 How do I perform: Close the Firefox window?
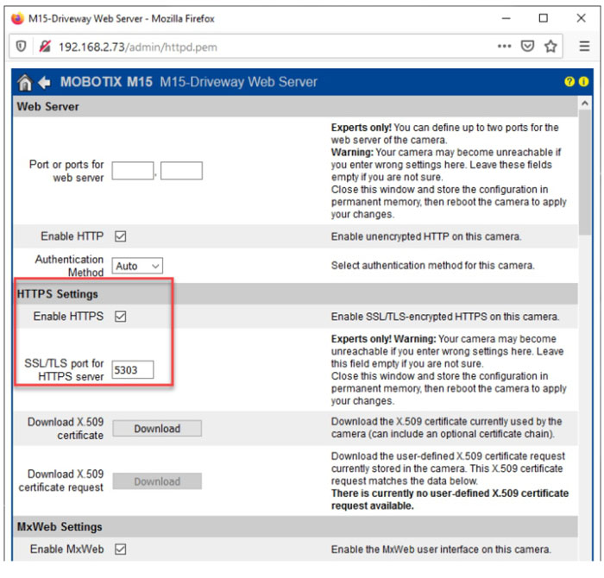(581, 18)
